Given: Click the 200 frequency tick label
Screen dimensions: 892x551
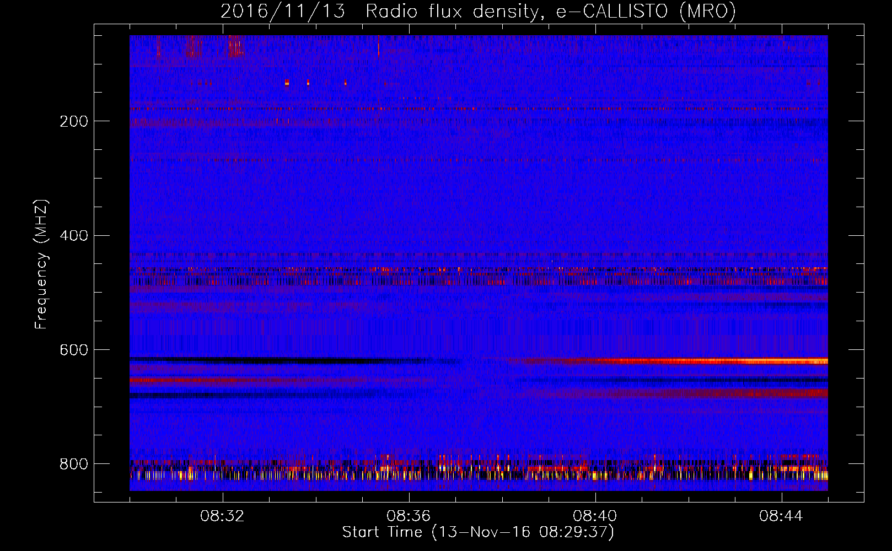Looking at the screenshot, I should 74,121.
